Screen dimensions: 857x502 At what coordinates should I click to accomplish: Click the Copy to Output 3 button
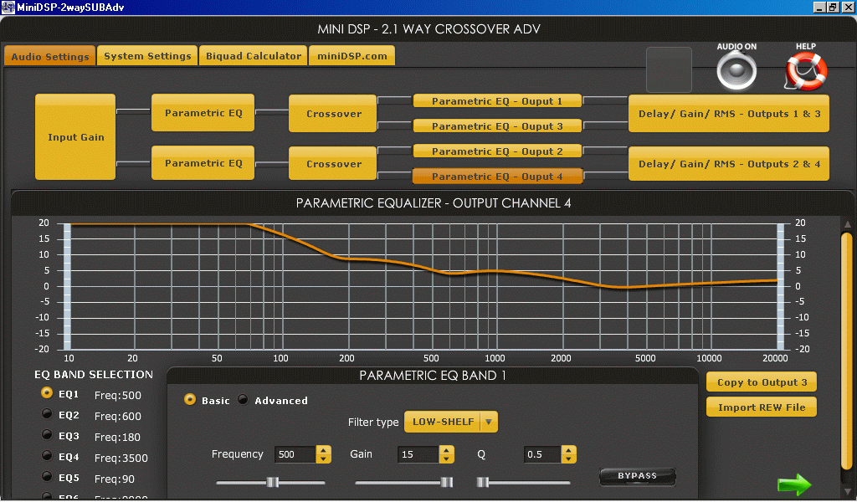pyautogui.click(x=762, y=382)
